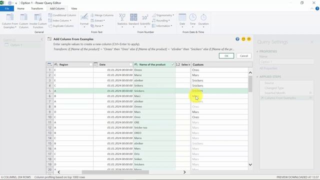Open All Properties link

pyautogui.click(x=268, y=68)
